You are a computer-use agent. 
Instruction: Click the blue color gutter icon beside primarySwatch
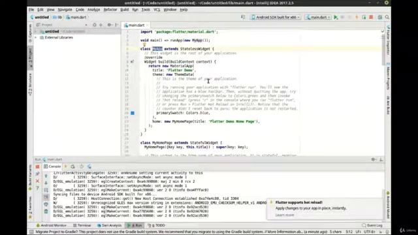[133, 113]
